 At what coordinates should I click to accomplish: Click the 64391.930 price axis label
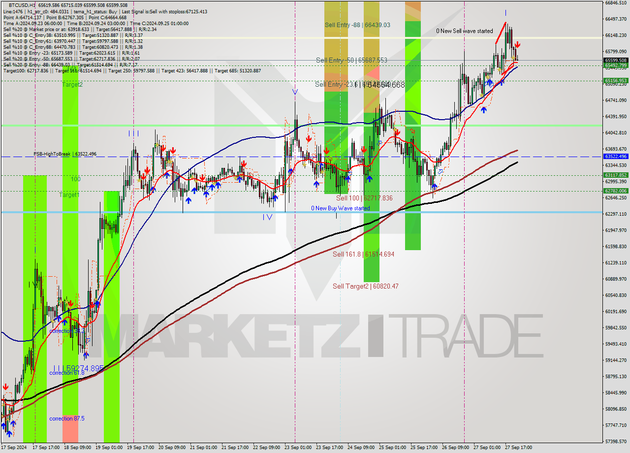(616, 116)
